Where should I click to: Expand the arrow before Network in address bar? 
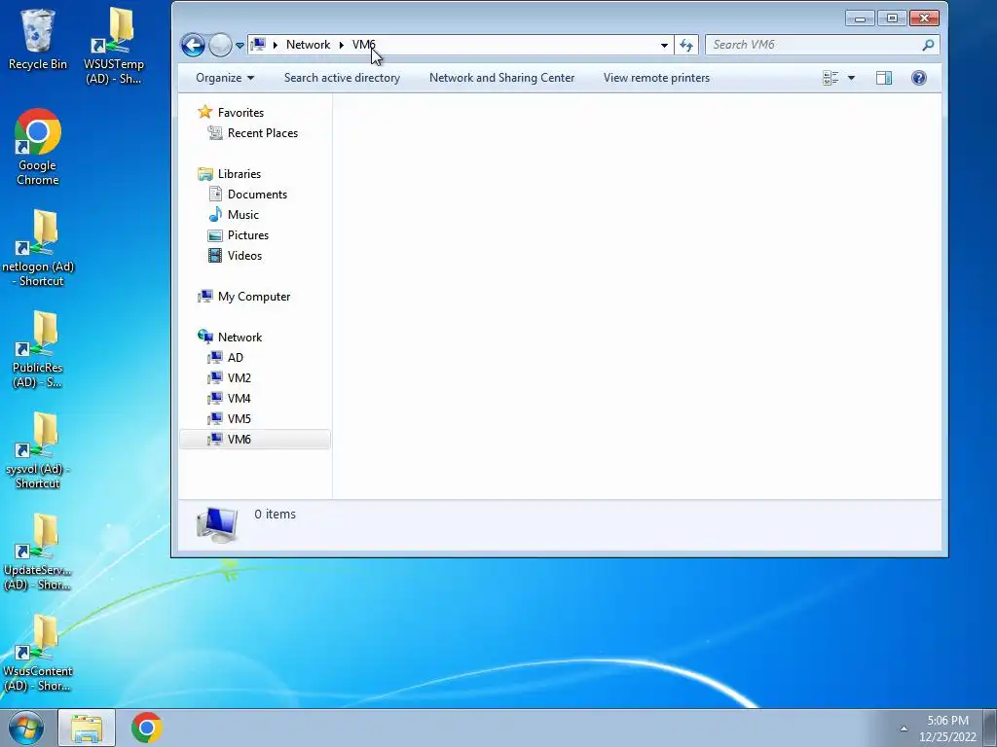[x=276, y=45]
